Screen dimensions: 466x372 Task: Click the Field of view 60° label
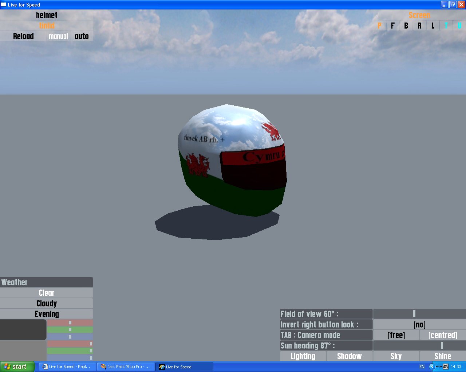pos(326,314)
